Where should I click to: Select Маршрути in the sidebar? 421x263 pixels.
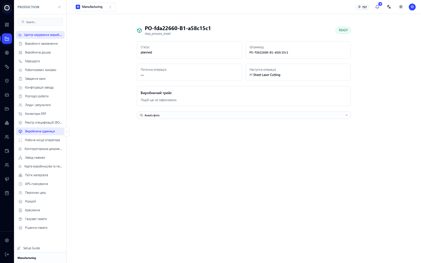point(40,61)
